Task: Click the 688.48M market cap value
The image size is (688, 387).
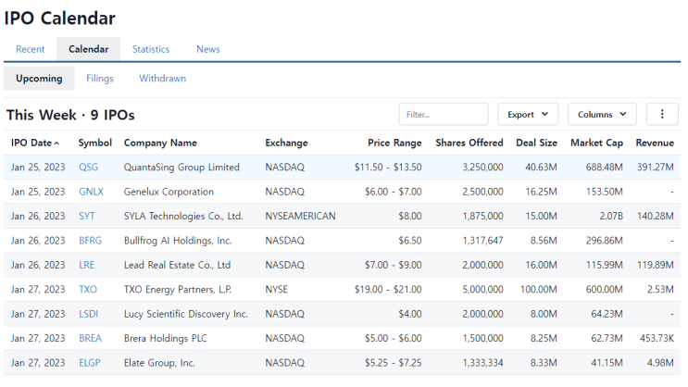Action: pos(604,168)
